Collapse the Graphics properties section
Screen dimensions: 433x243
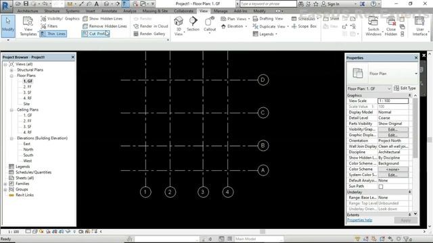click(x=410, y=95)
